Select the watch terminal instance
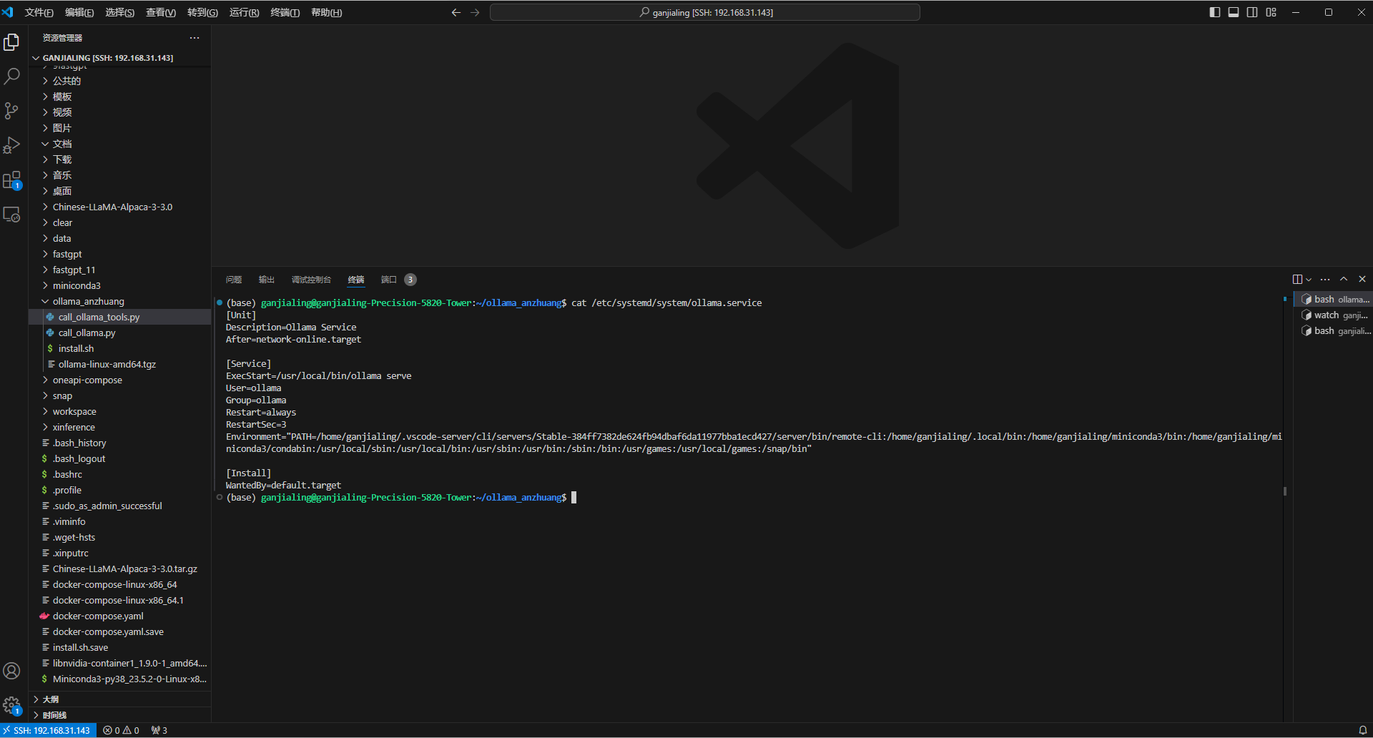The image size is (1373, 738). tap(1334, 315)
